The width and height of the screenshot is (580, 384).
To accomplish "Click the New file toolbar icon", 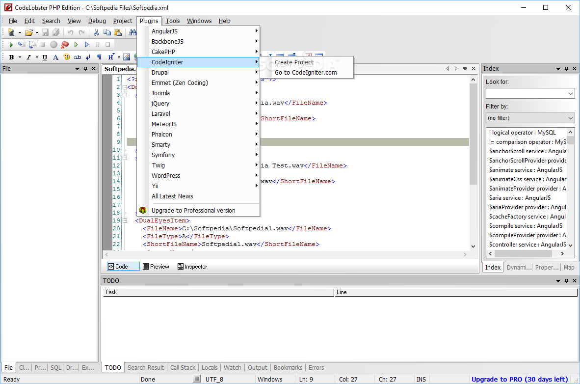I will point(11,32).
